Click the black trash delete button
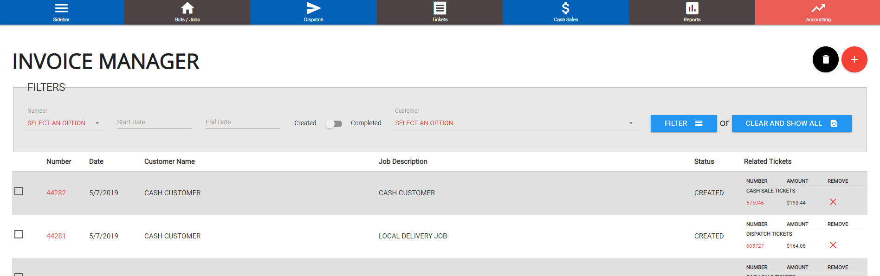This screenshot has height=276, width=880. click(x=825, y=59)
